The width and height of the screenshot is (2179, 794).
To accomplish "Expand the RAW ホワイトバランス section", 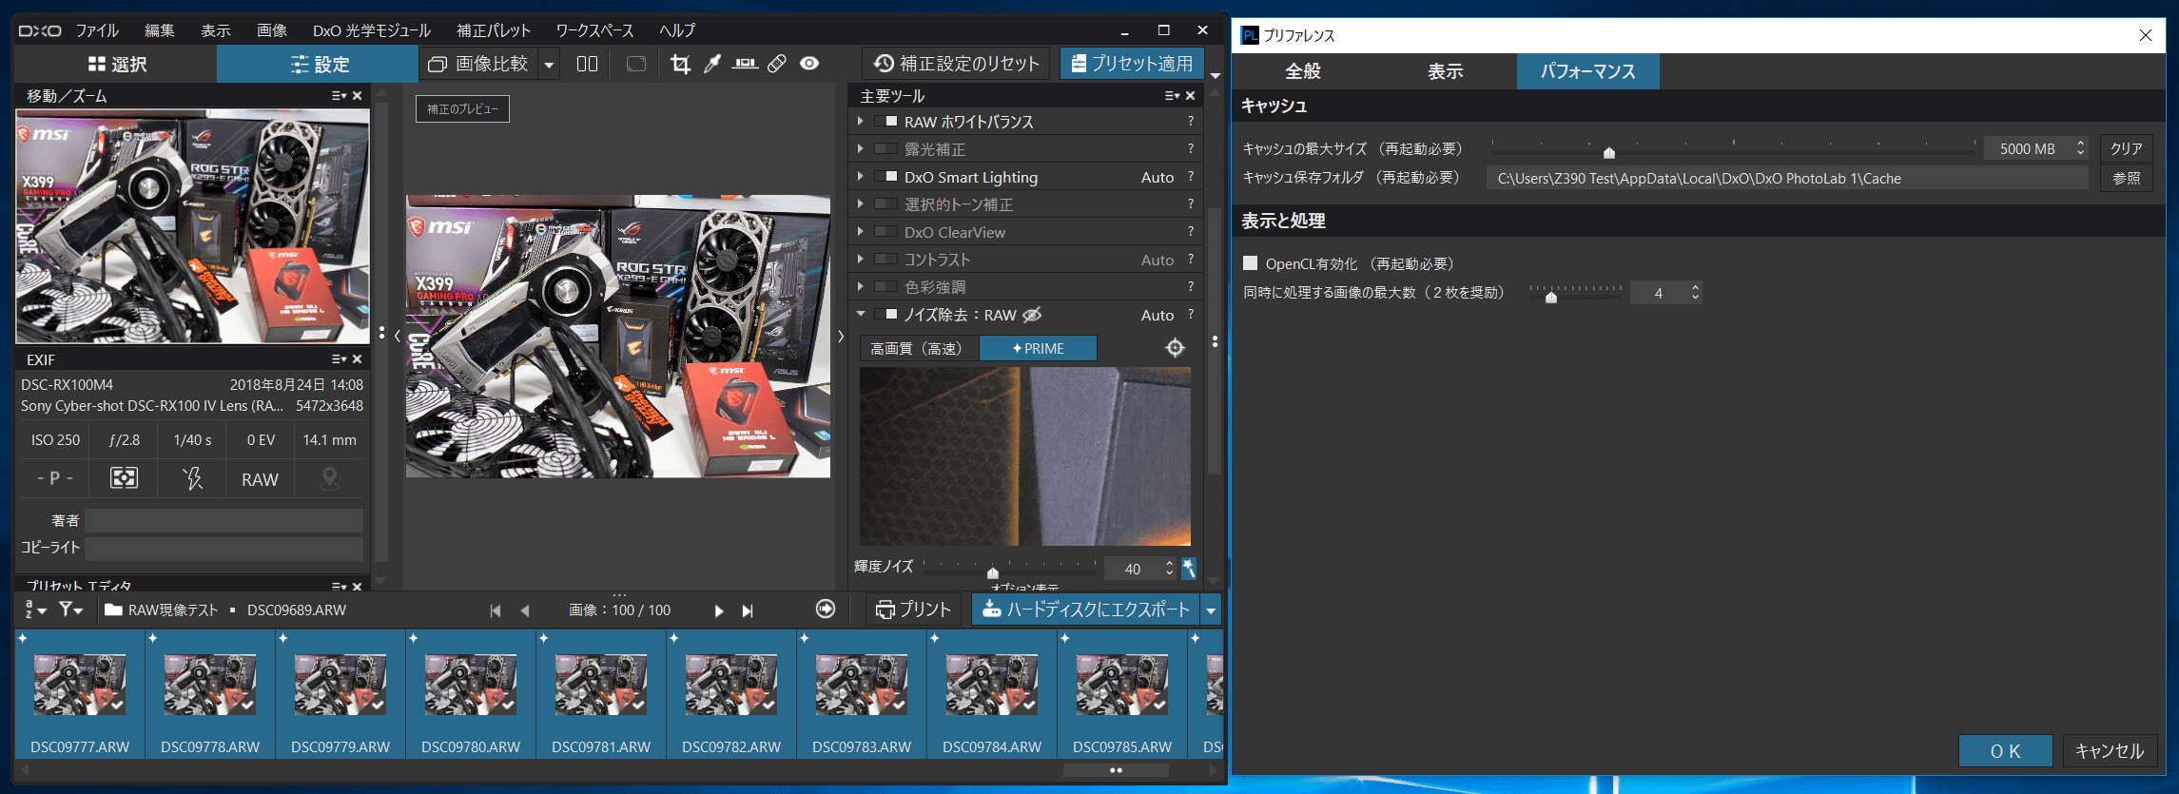I will point(861,122).
